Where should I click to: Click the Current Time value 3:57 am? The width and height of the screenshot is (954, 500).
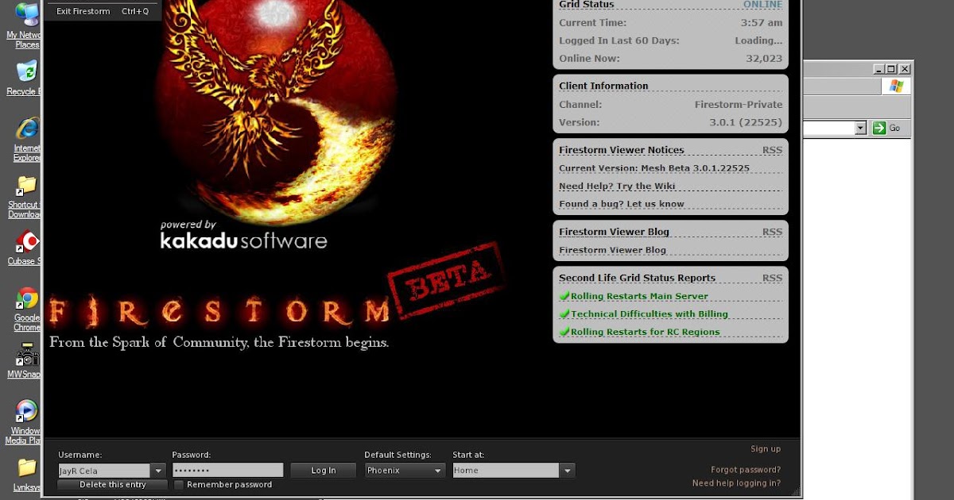click(x=762, y=23)
